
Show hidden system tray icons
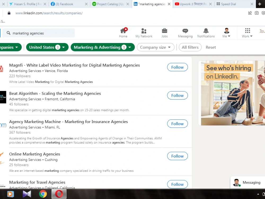[258, 194]
